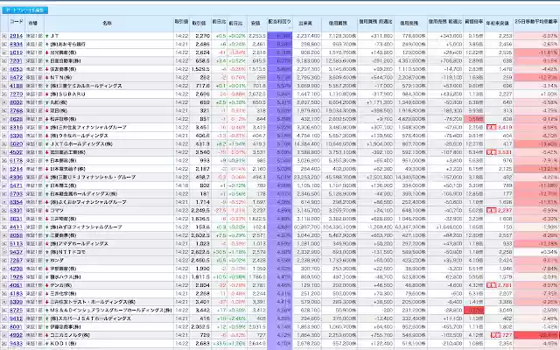Click the green up arrow beside JT
Screen dimensions: 560x350
click(46, 36)
